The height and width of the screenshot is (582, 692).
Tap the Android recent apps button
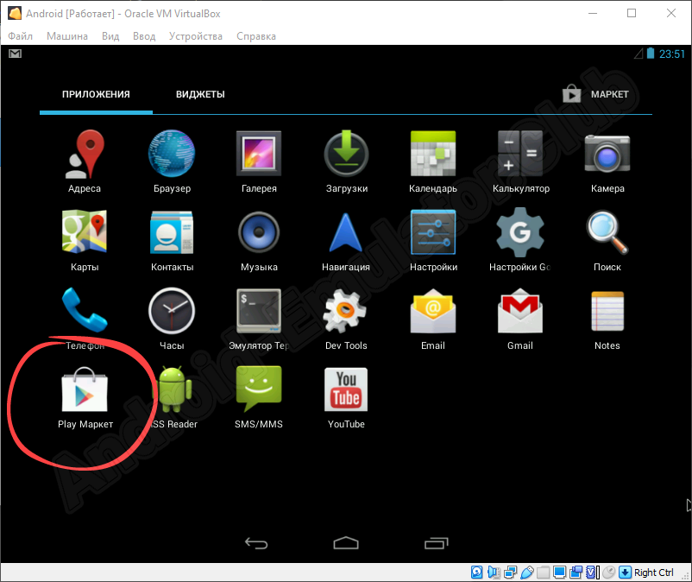click(436, 543)
